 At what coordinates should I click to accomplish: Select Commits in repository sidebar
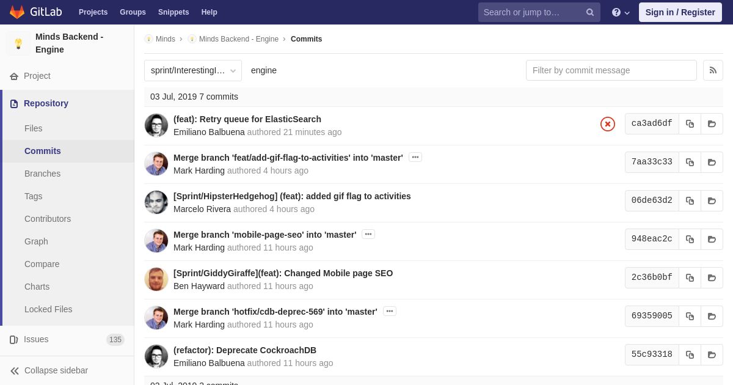(67, 151)
